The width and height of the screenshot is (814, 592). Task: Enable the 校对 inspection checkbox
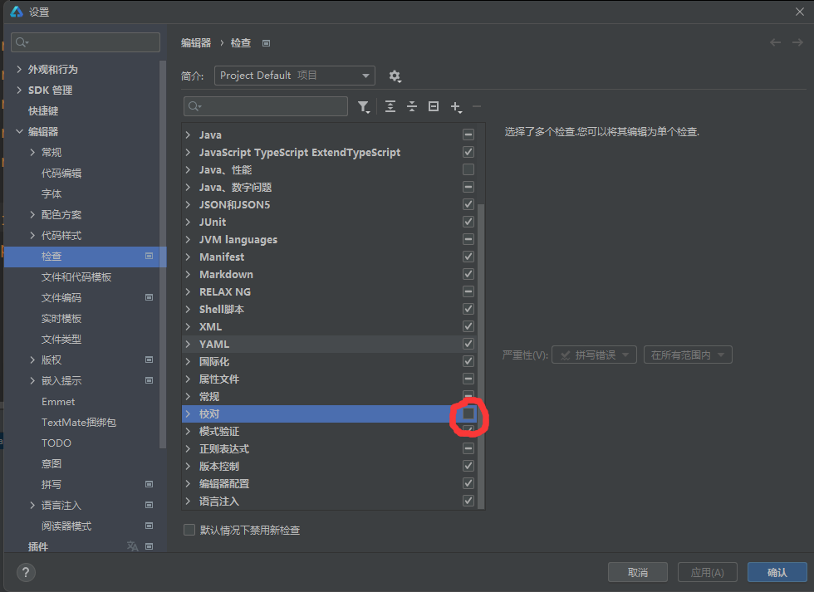pyautogui.click(x=468, y=413)
